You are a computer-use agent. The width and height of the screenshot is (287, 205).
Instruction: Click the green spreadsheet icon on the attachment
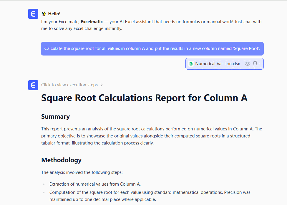(191, 64)
